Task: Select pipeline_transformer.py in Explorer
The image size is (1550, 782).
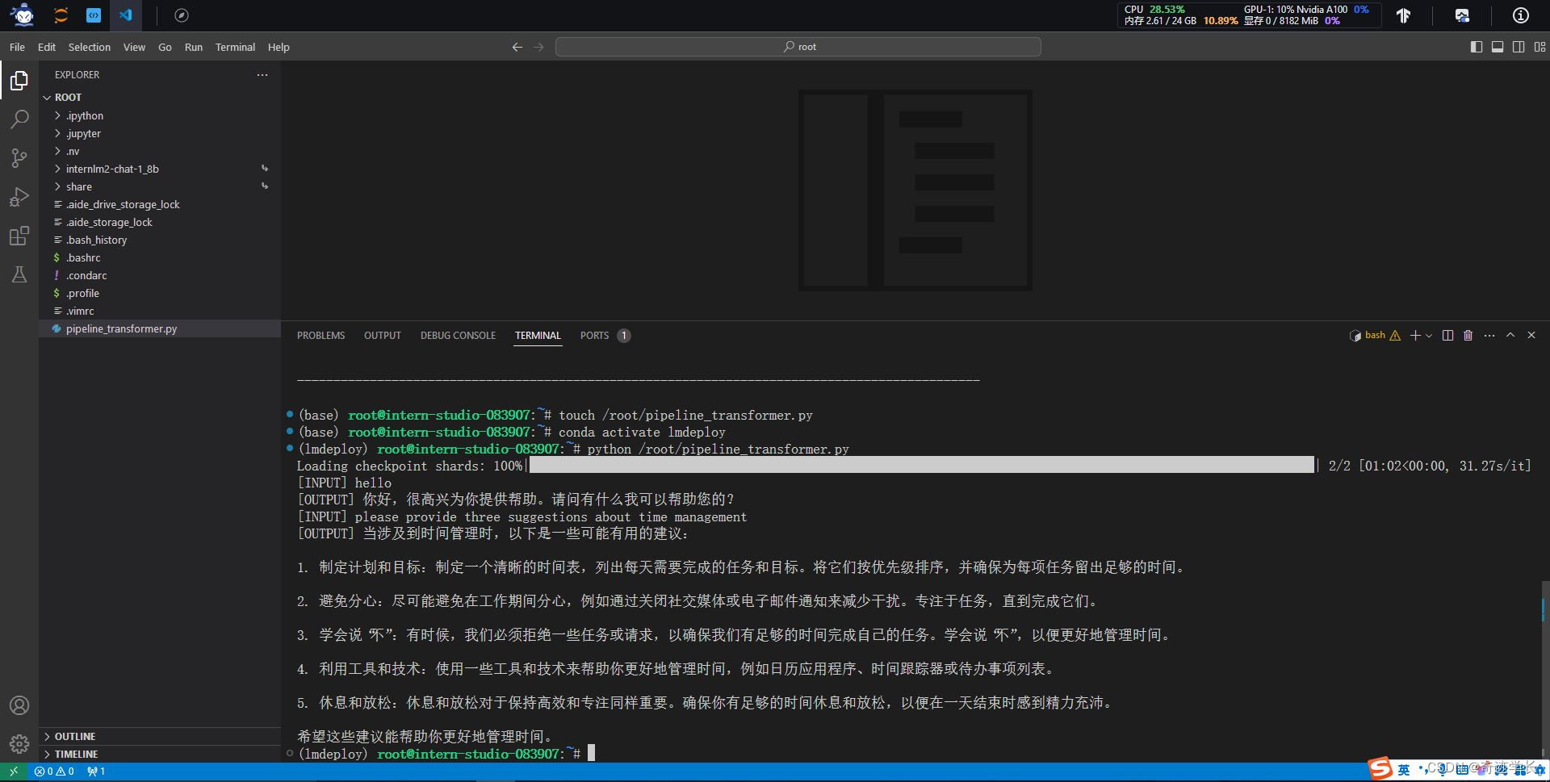Action: click(x=121, y=328)
